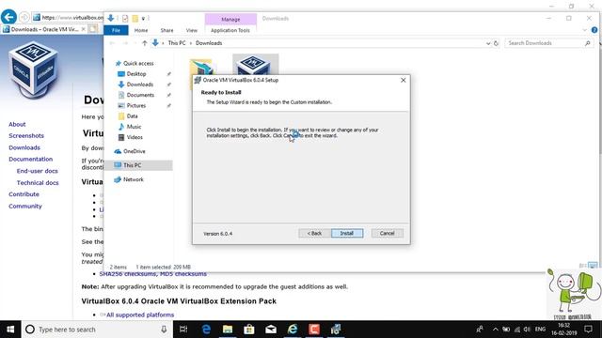Open Network in the navigation pane
The image size is (602, 338).
coord(134,179)
